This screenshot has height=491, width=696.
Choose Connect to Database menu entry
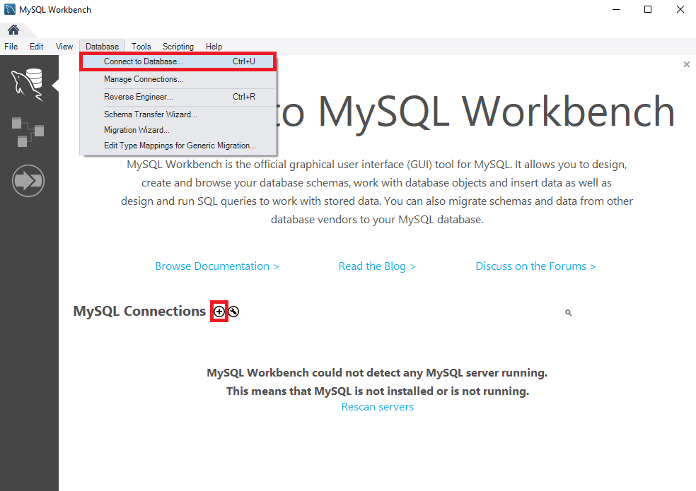[x=178, y=61]
